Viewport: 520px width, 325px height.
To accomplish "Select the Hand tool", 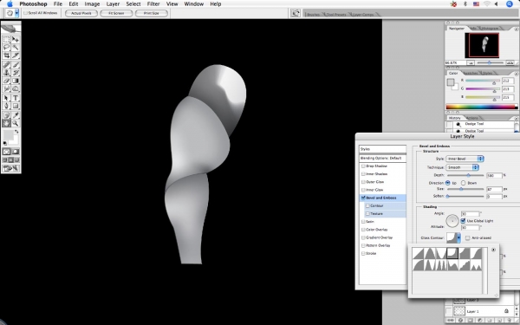I will 6,123.
